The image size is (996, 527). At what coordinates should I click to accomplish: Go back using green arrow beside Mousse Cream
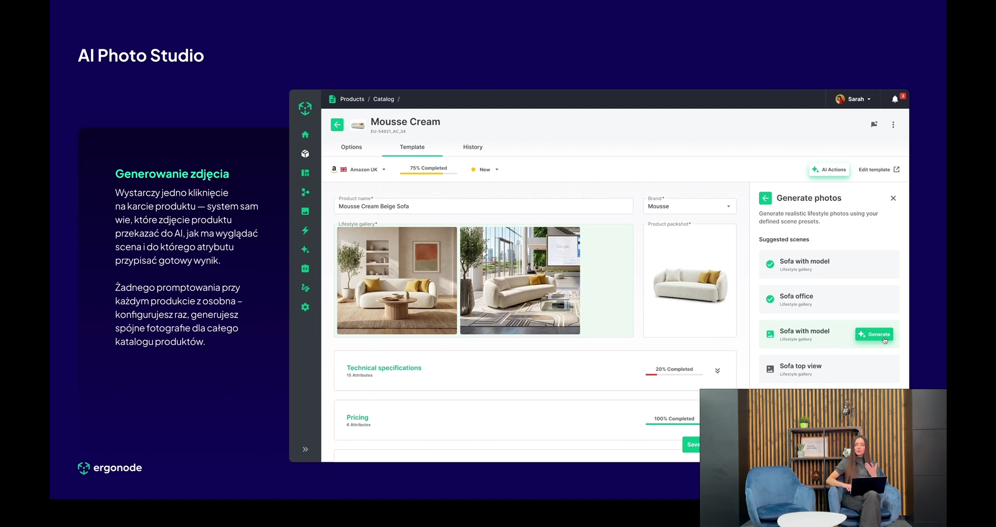[337, 124]
